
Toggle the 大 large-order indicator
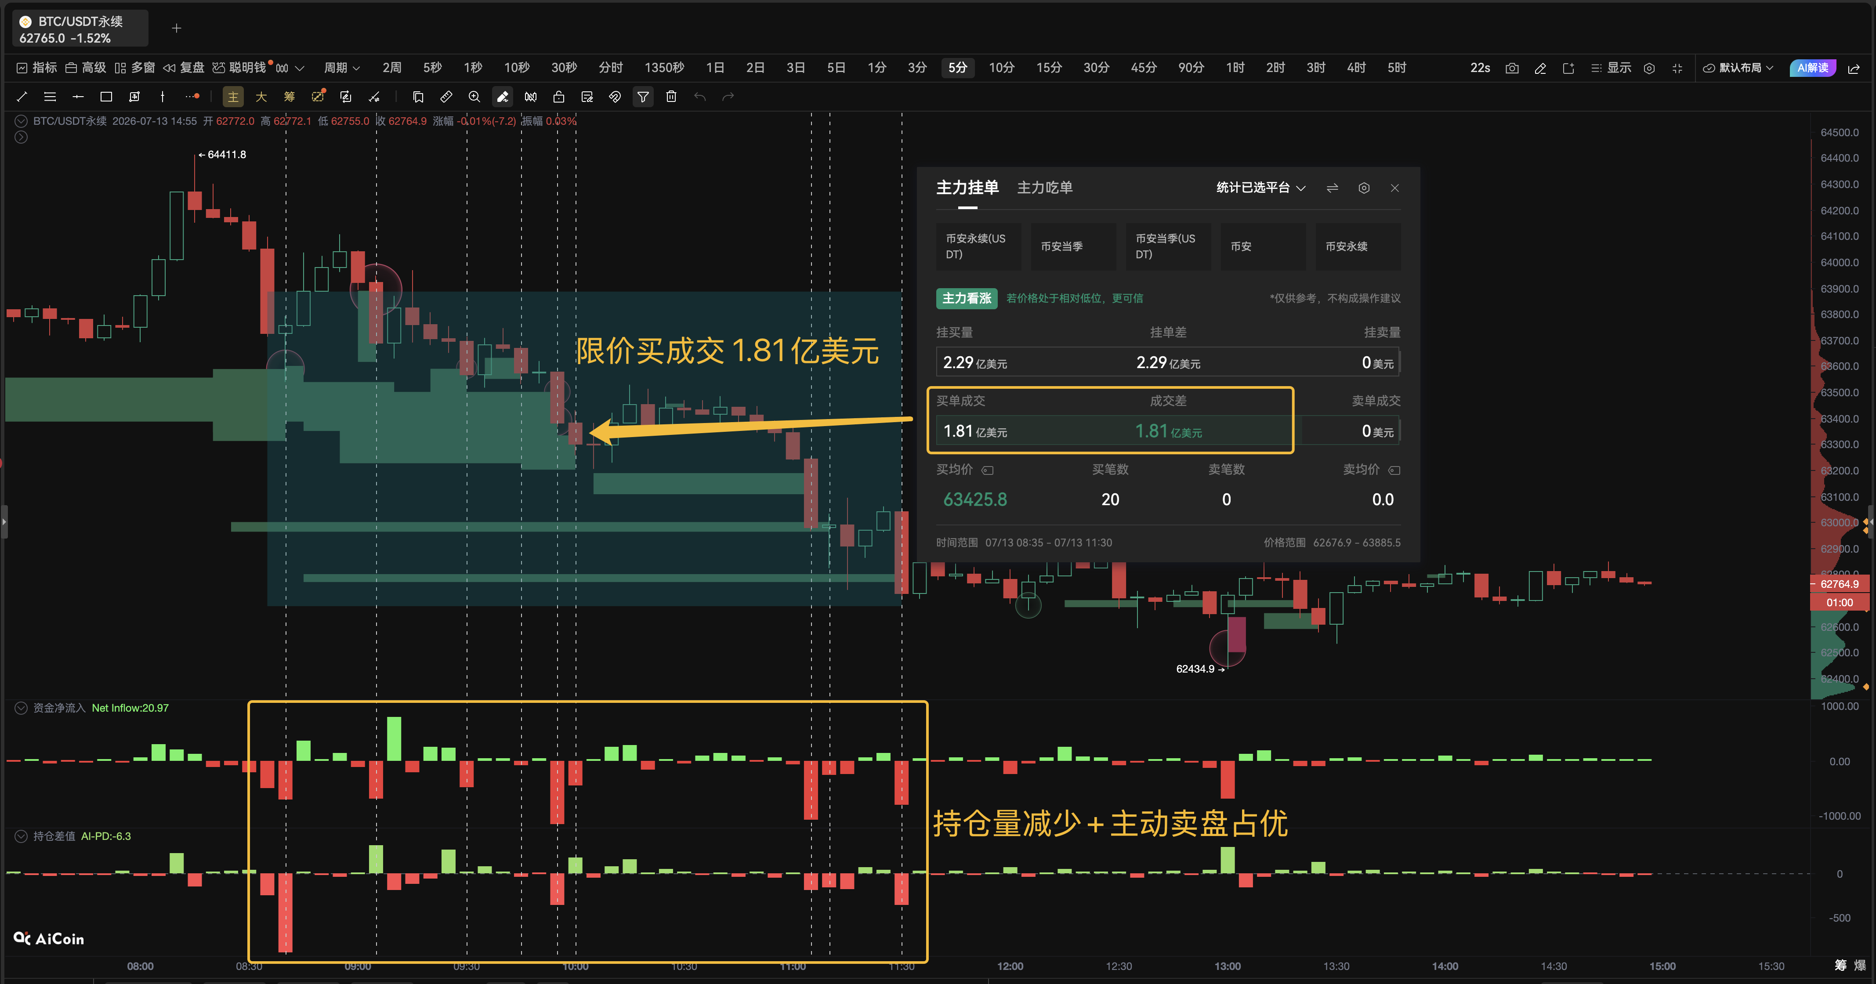click(x=261, y=97)
